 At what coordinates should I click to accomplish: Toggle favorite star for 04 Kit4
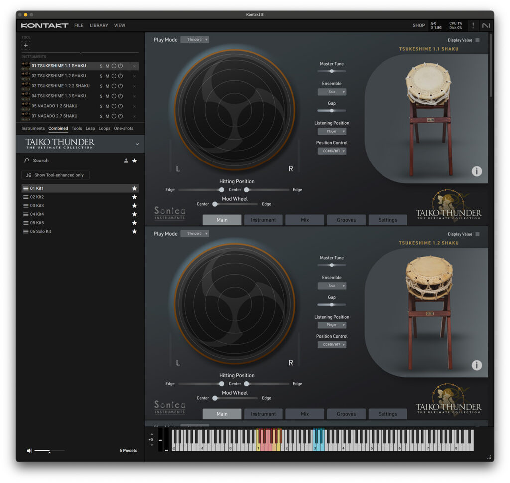coord(134,214)
